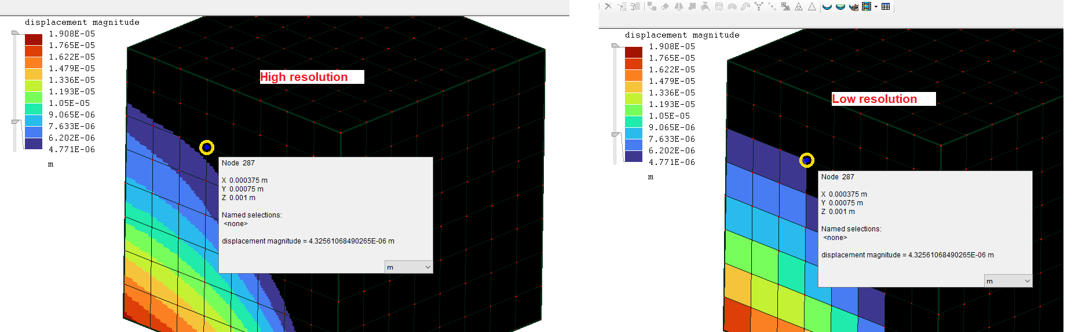This screenshot has height=332, width=1082.
Task: Click the greyed curved sweep toolbar icon
Action: pyautogui.click(x=745, y=6)
